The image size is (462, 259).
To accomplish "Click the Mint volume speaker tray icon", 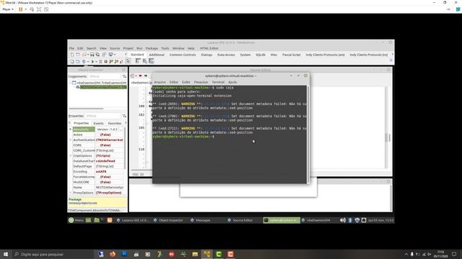I will pyautogui.click(x=343, y=220).
